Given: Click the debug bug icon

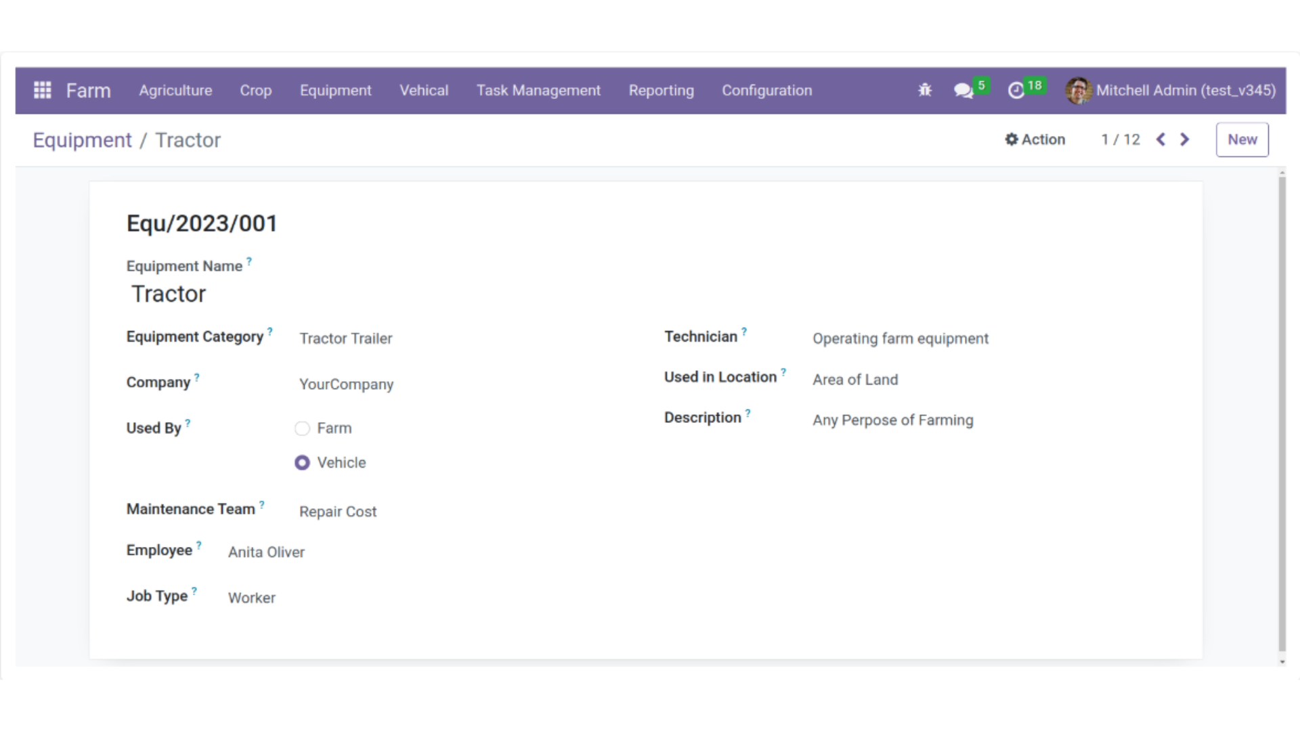Looking at the screenshot, I should pos(925,90).
